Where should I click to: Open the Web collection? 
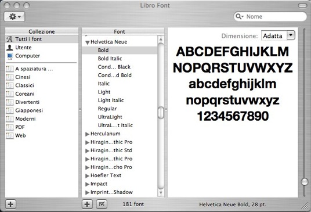pos(42,135)
